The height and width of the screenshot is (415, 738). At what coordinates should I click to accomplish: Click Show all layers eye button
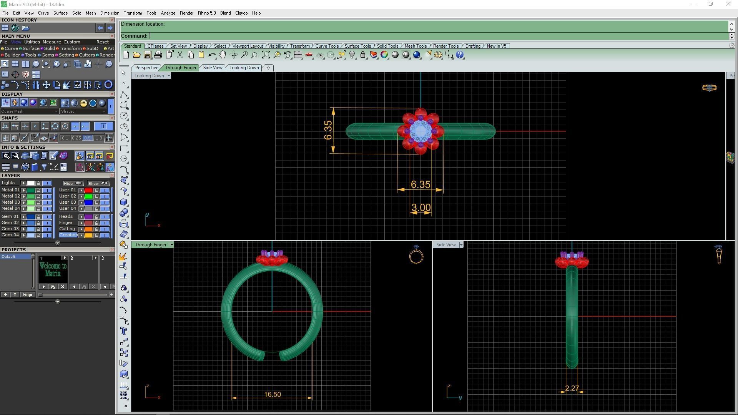98,183
